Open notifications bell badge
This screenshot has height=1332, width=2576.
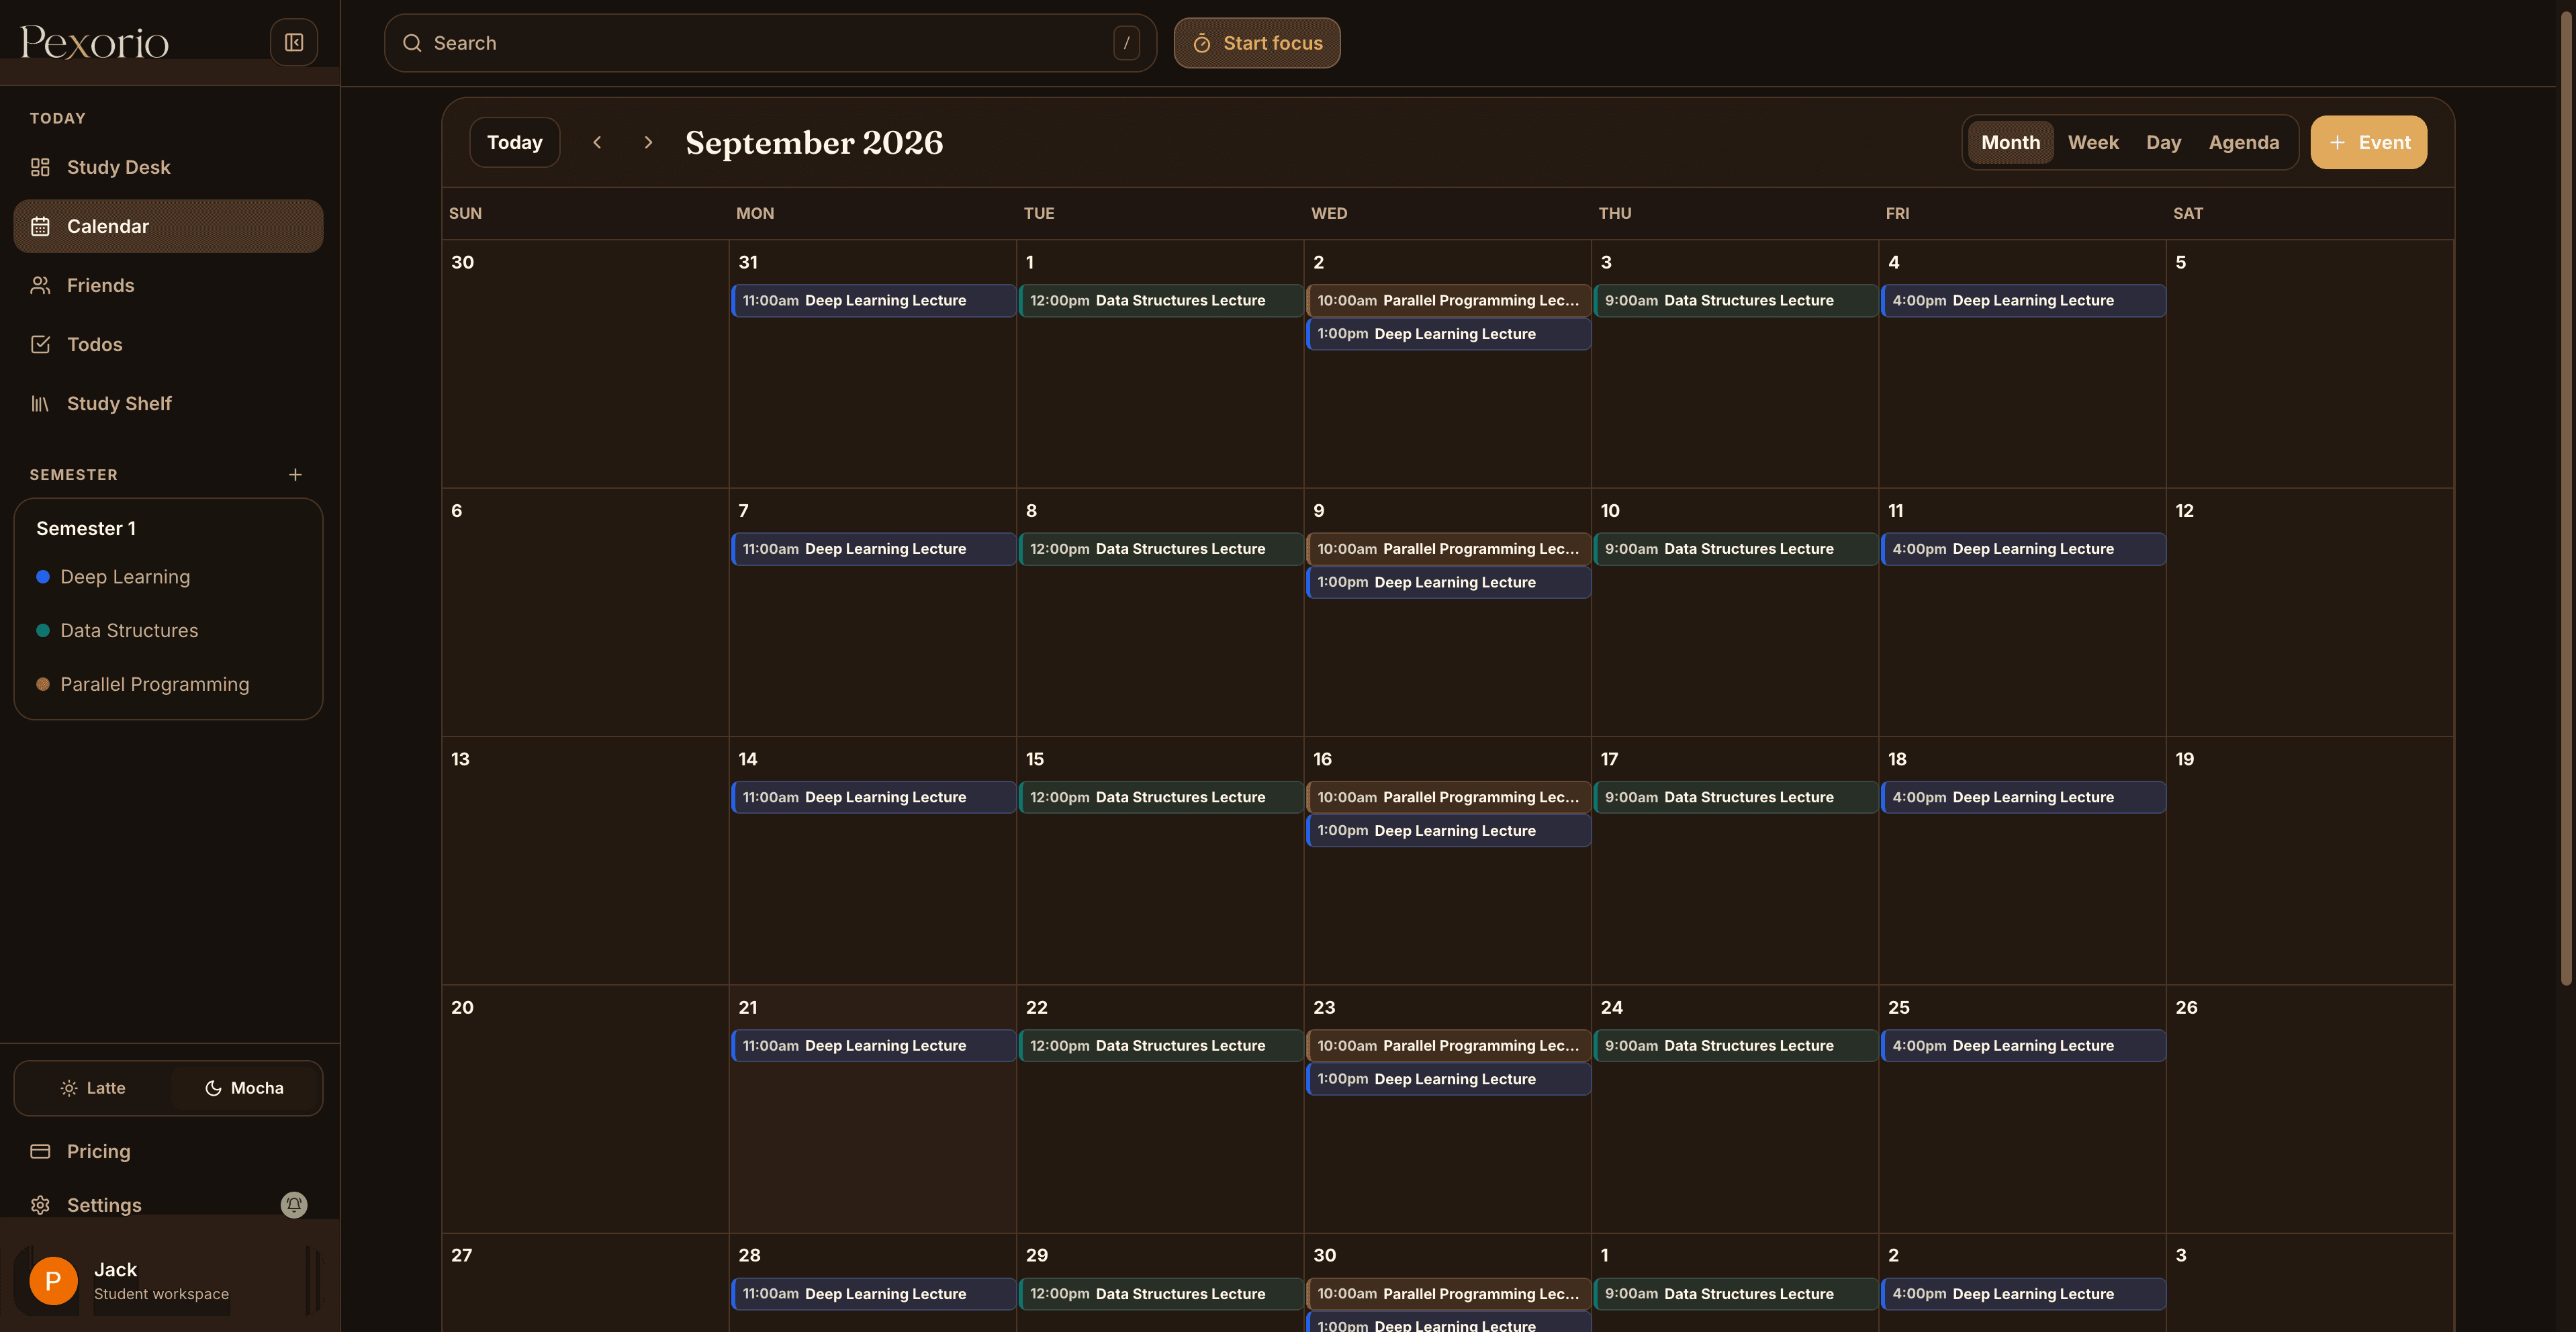coord(294,1204)
